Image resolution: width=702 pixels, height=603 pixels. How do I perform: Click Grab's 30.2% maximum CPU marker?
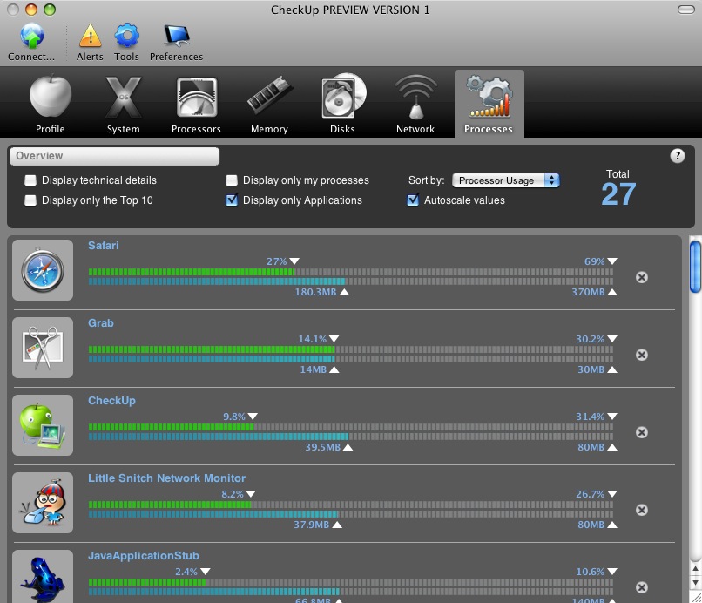[x=612, y=339]
